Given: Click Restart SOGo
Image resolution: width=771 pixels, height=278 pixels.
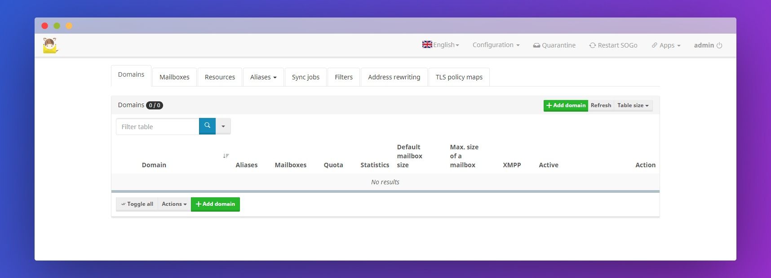Looking at the screenshot, I should pos(613,45).
